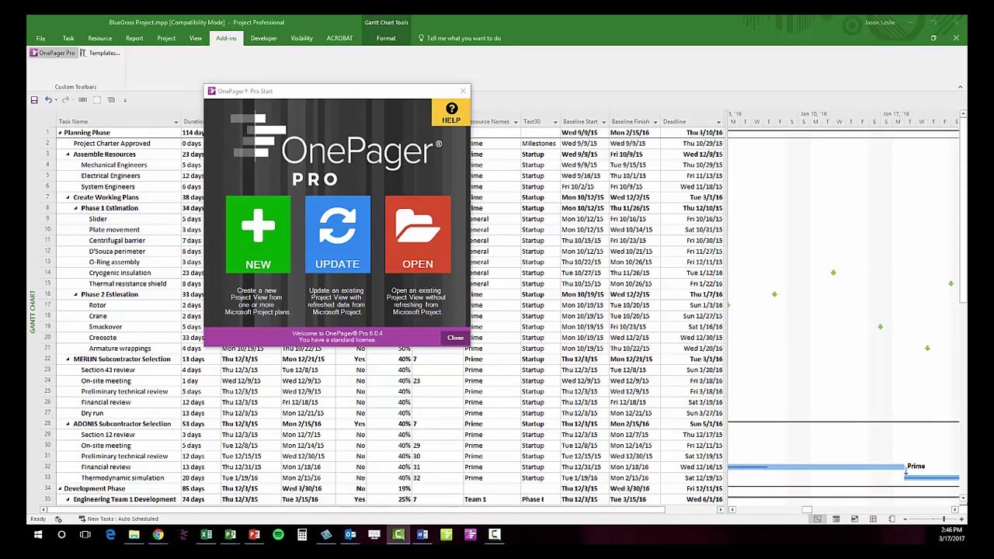Open Baseline Start column filter dropdown

click(x=603, y=122)
